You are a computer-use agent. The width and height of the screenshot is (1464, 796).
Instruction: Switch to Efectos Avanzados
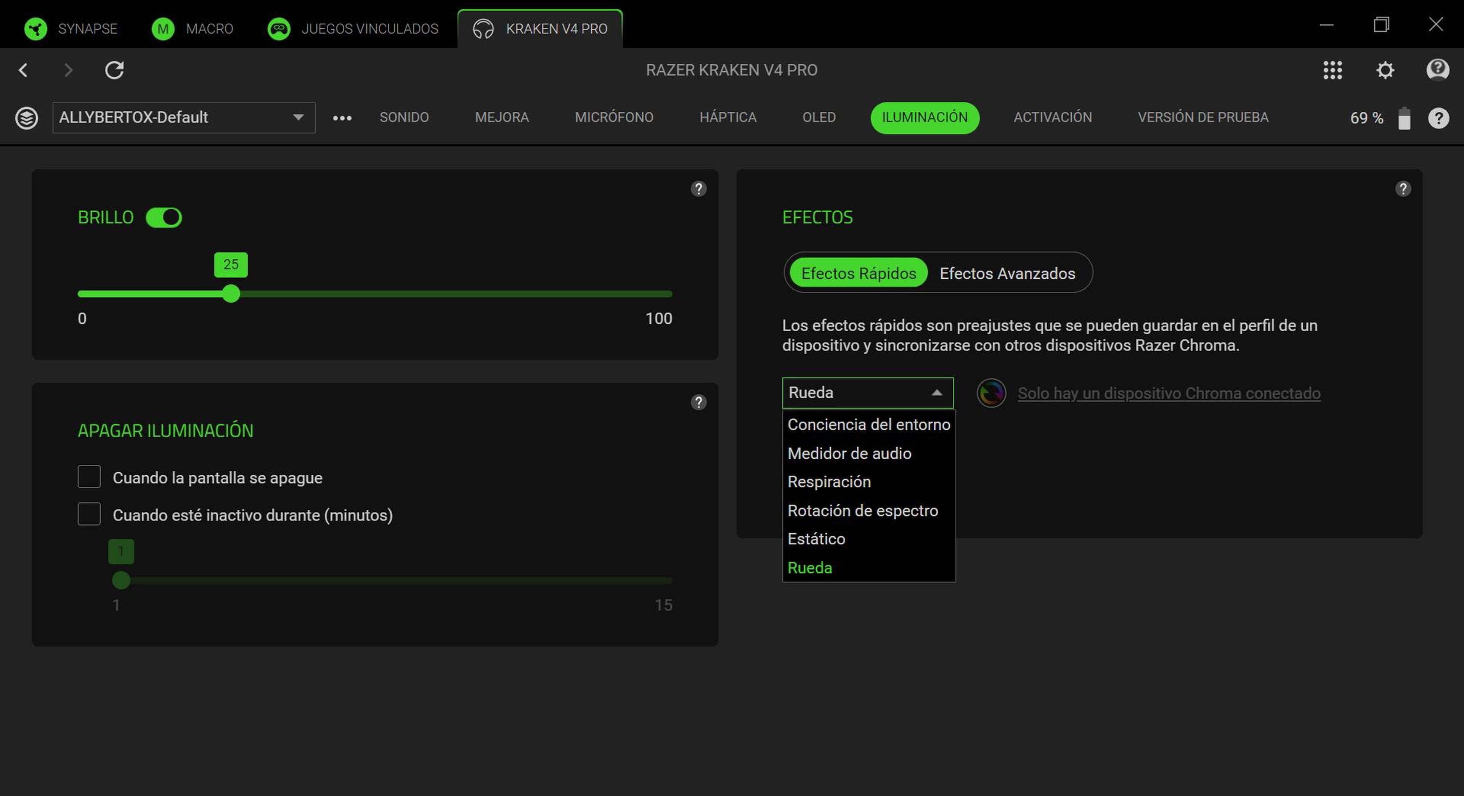tap(1007, 273)
